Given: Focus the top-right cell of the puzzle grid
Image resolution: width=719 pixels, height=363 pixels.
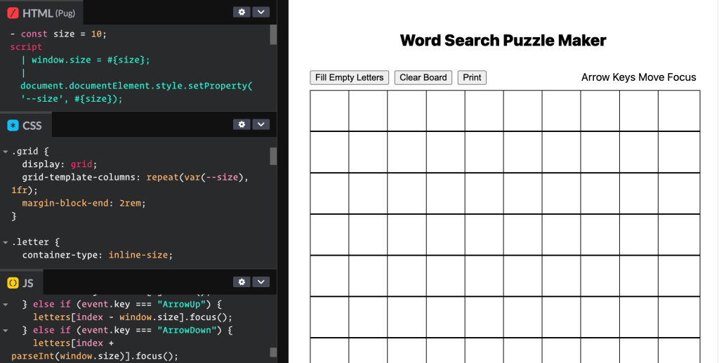Looking at the screenshot, I should pos(679,111).
